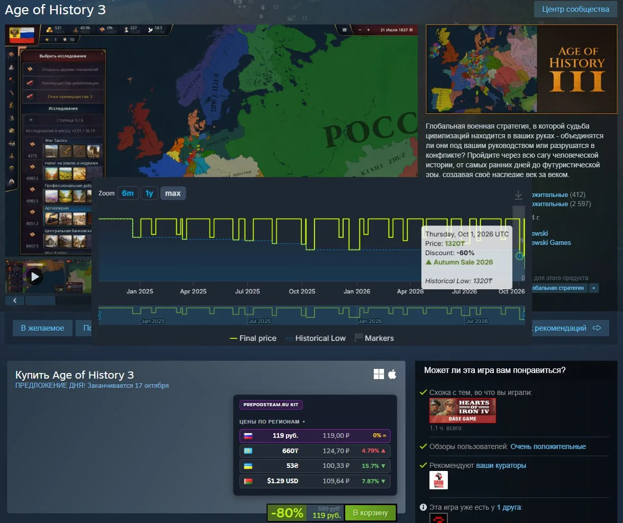Click the 0% price difference value
The image size is (623, 523).
click(x=380, y=436)
